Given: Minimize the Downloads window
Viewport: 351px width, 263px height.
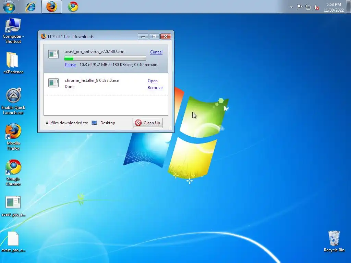Looking at the screenshot, I should [x=143, y=36].
